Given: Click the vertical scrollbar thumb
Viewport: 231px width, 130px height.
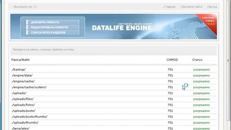Looking at the screenshot, I should [228, 60].
